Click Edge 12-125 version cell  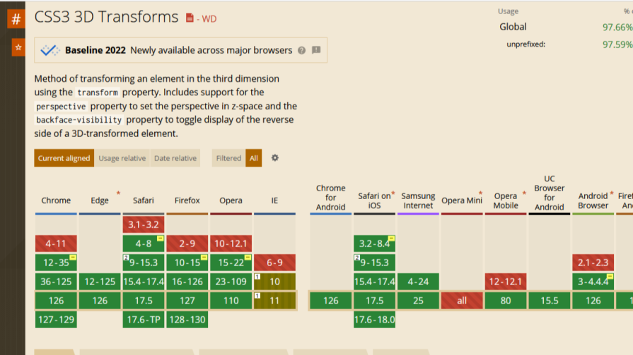click(100, 282)
